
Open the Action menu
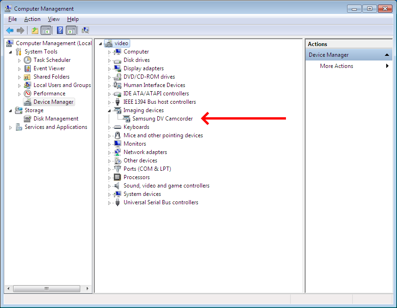(x=32, y=19)
